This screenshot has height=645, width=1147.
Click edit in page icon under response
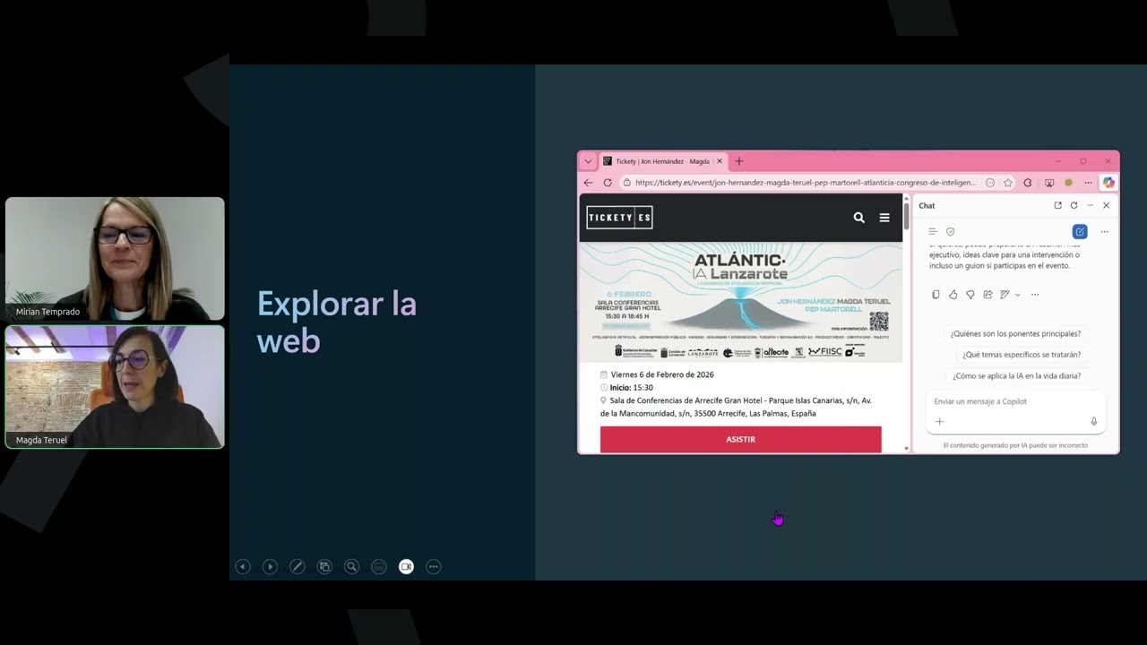point(1005,295)
